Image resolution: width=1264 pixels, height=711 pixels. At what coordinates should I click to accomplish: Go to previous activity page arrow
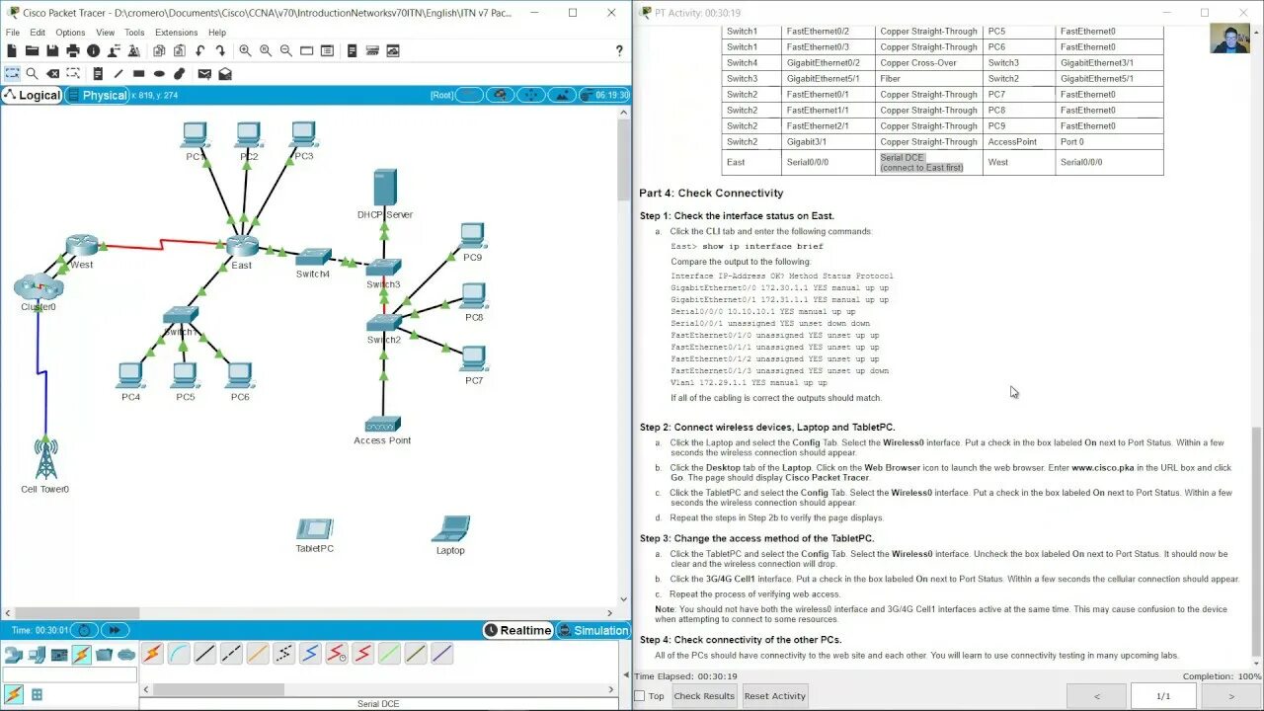click(1096, 696)
